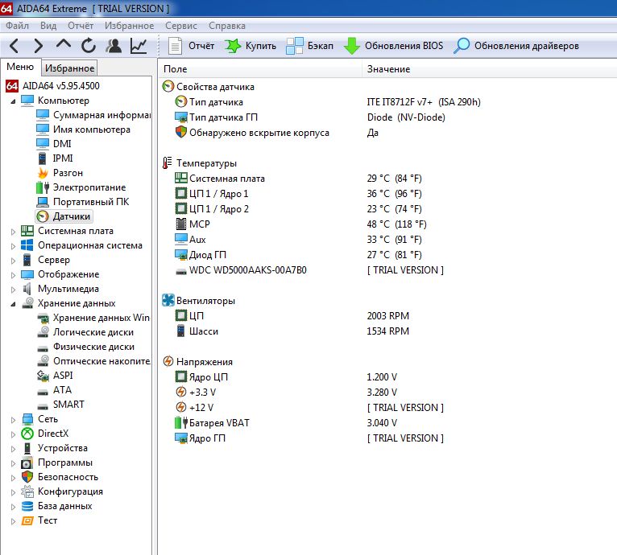Click the green star Купить icon
The image size is (617, 555).
[x=233, y=46]
